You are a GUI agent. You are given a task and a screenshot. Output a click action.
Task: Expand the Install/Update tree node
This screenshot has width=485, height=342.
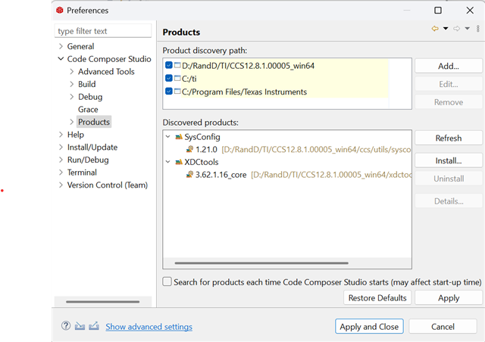click(61, 148)
